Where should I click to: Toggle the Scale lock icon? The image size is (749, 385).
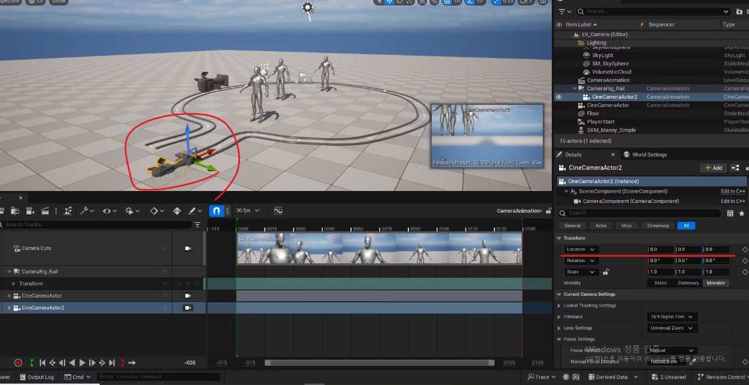605,272
